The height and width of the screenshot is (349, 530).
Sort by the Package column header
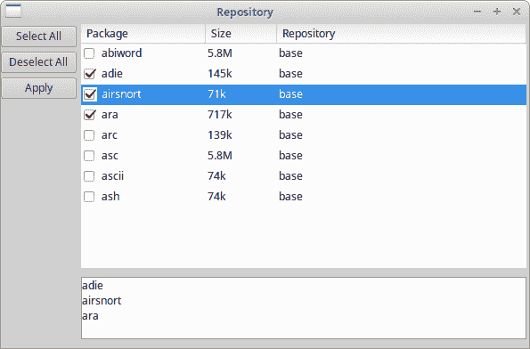click(x=143, y=34)
